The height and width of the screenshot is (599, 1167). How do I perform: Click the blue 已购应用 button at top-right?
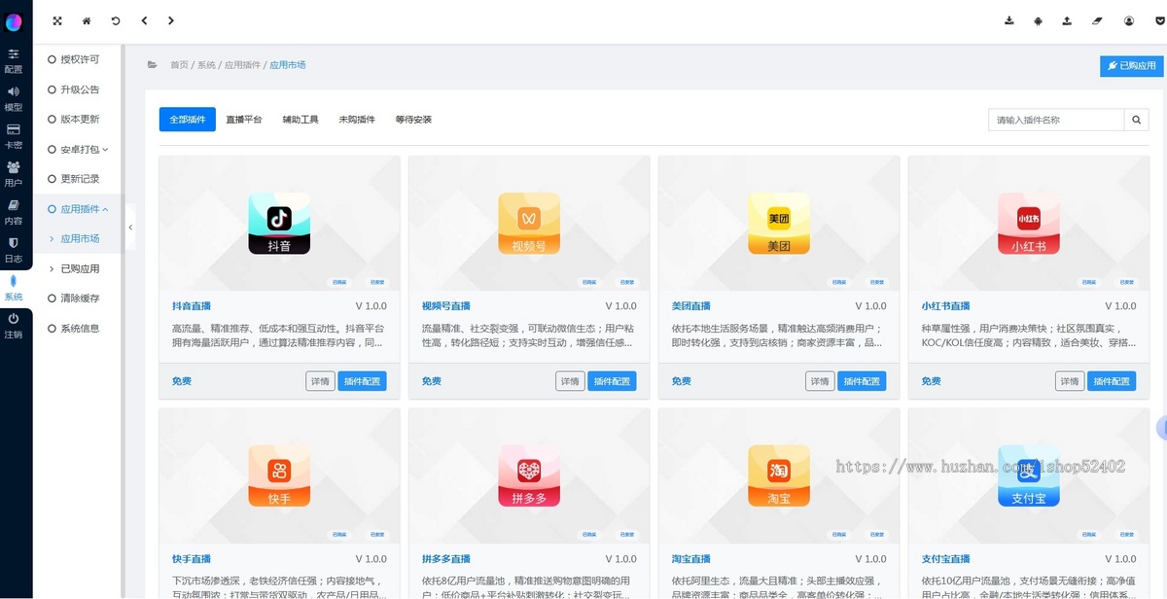pyautogui.click(x=1132, y=66)
